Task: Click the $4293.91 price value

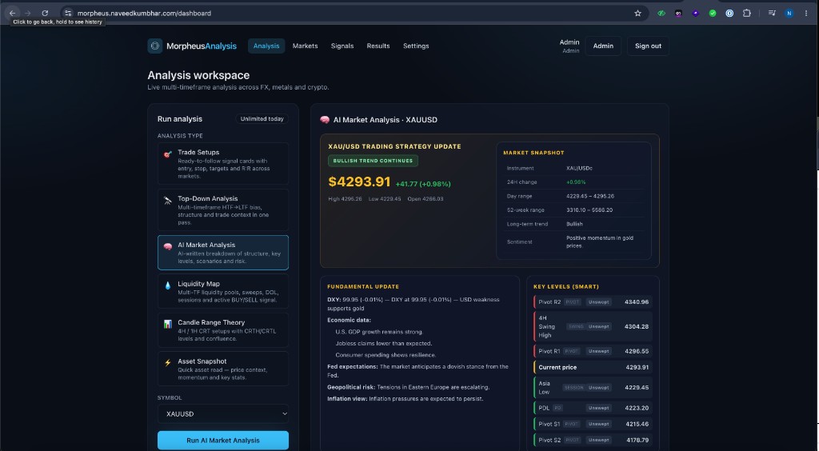Action: pos(359,182)
